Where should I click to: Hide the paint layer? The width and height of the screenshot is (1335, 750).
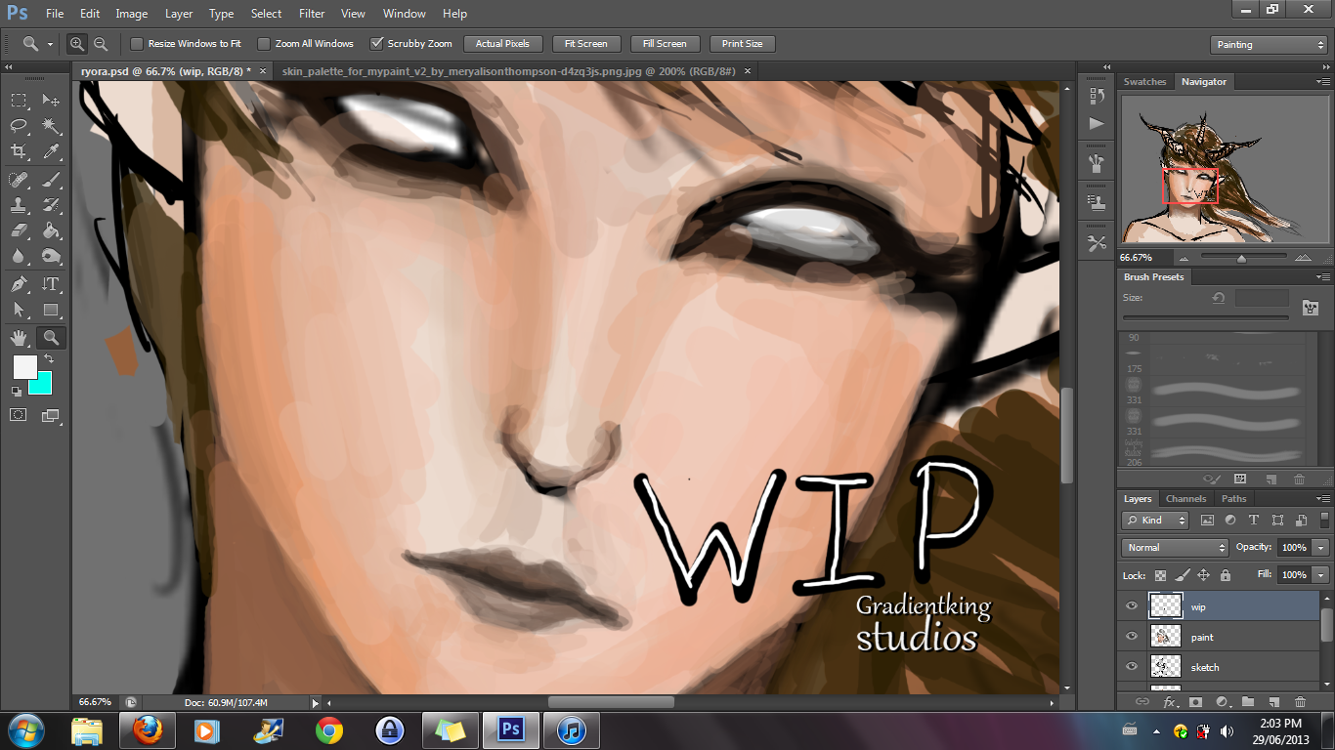click(1132, 637)
